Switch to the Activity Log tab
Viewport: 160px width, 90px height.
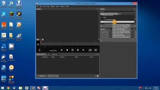(x=54, y=54)
